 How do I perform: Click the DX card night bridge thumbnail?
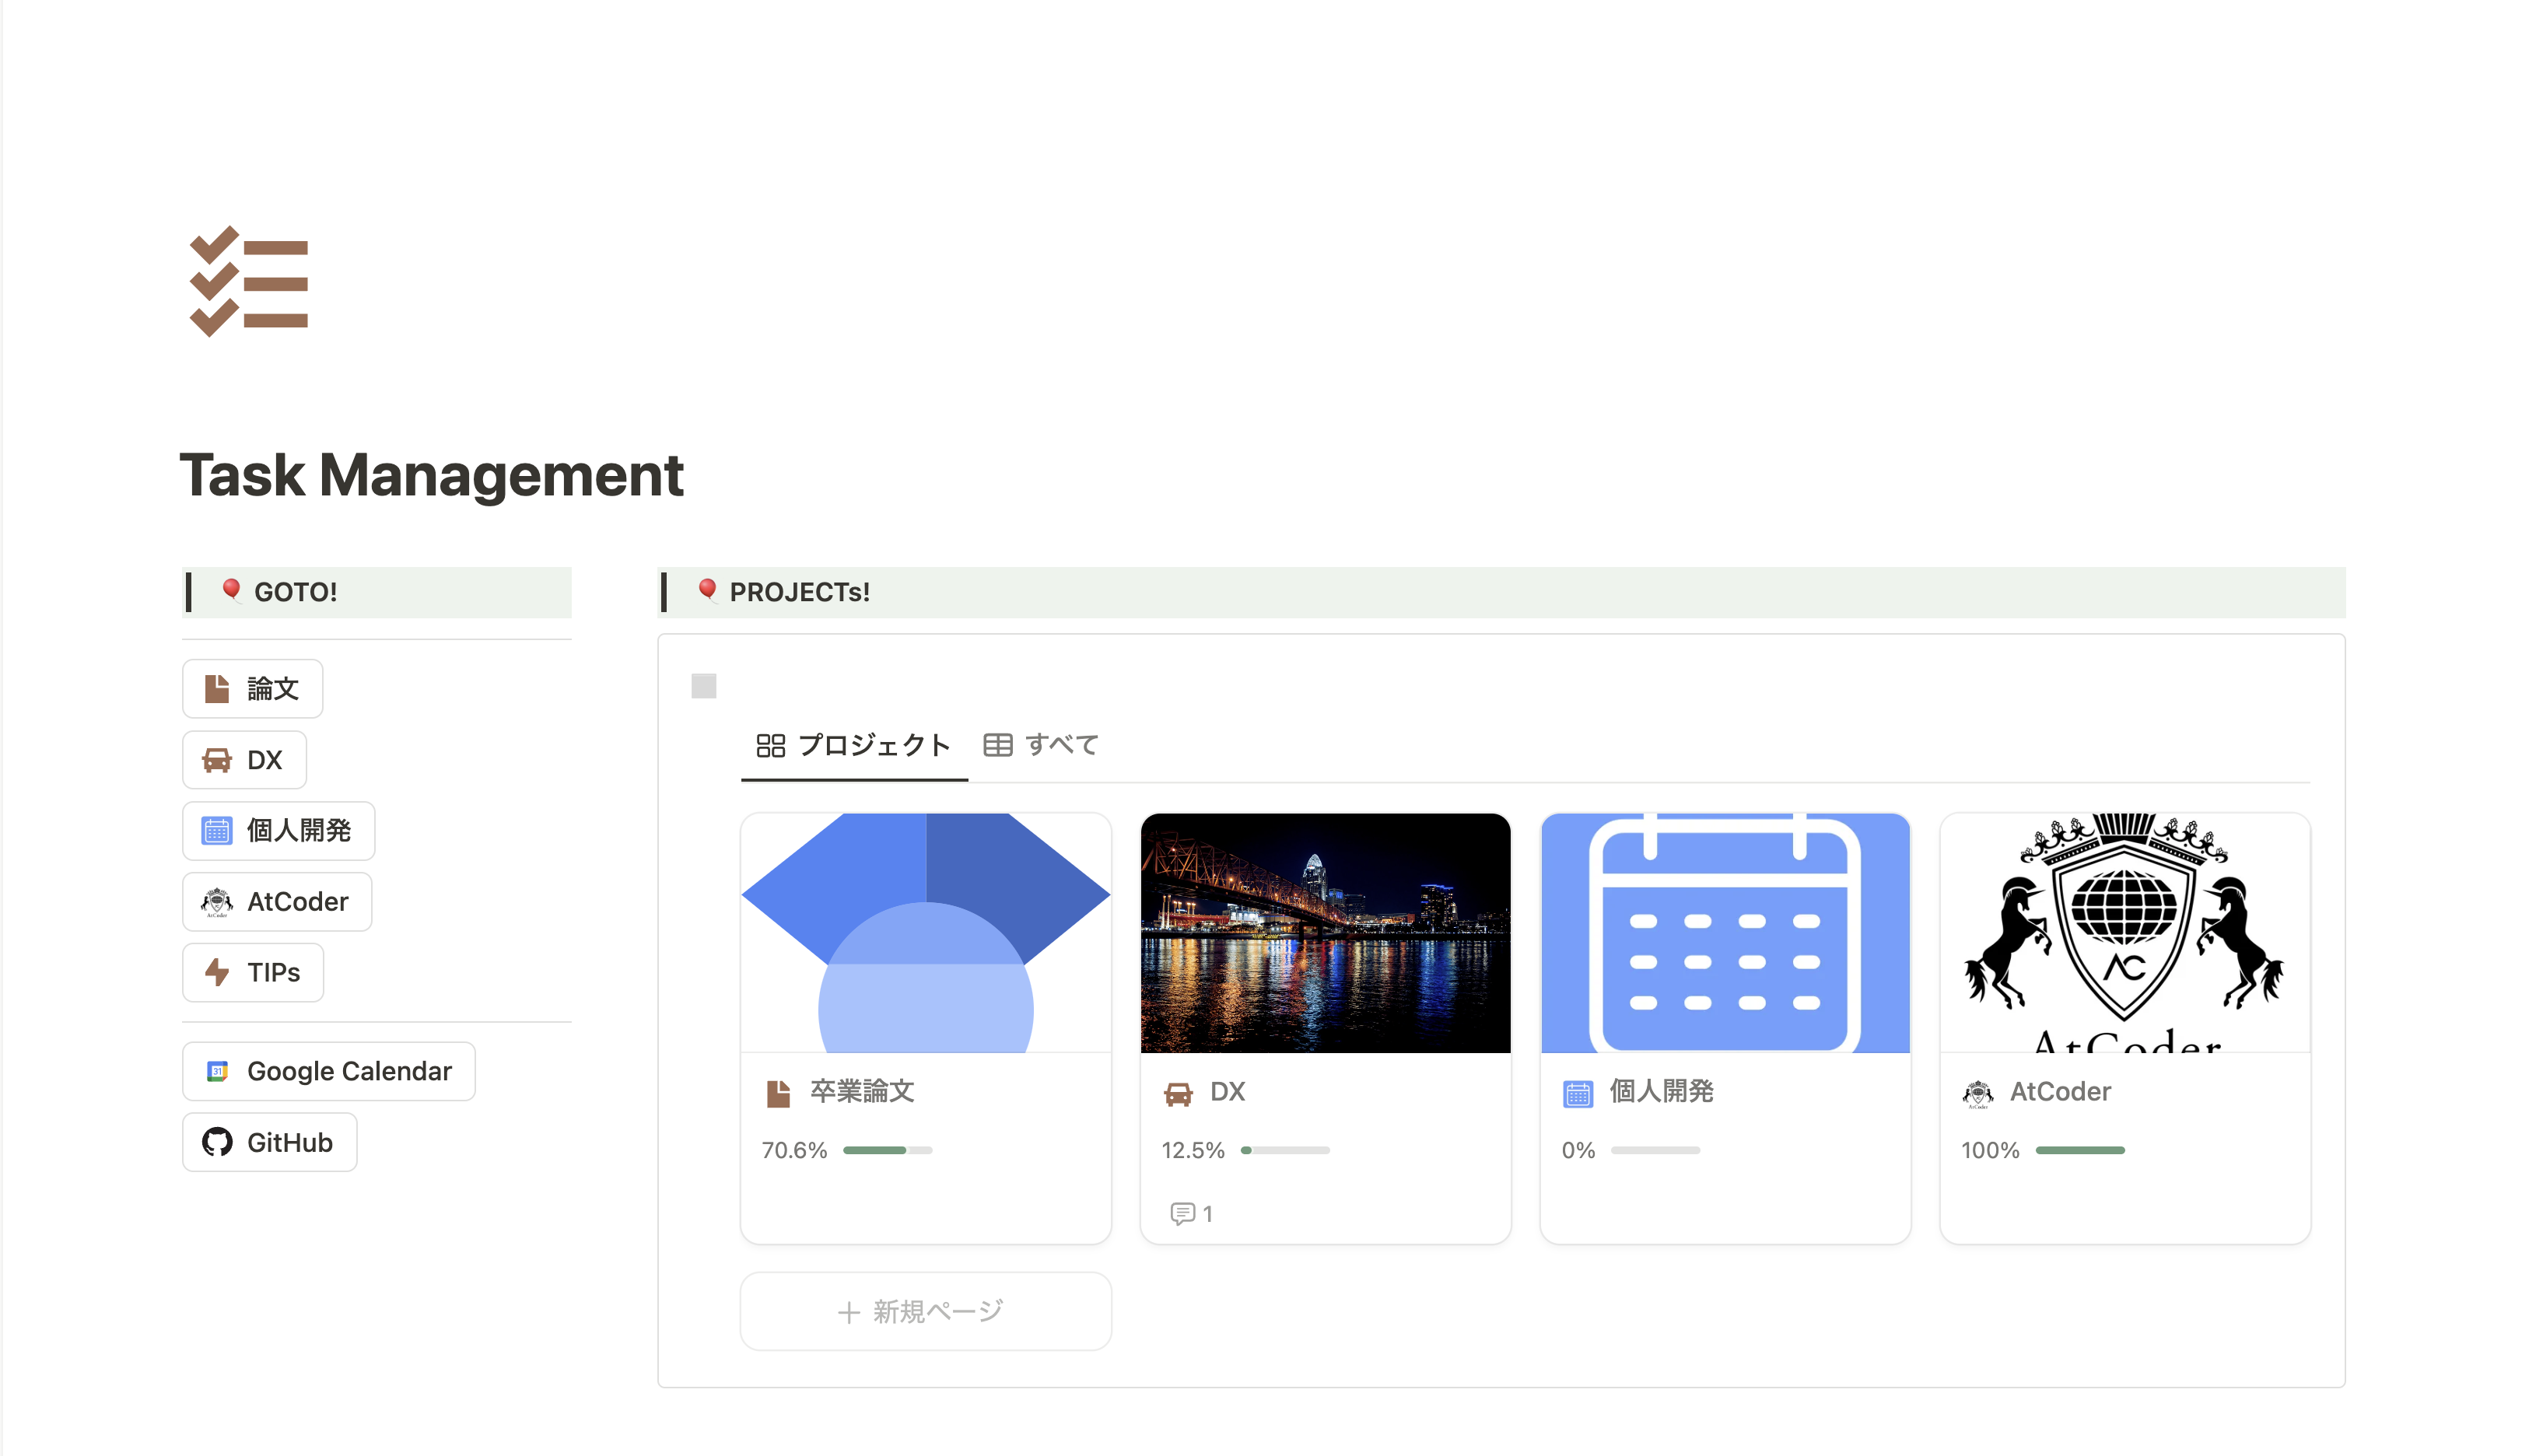click(1325, 932)
